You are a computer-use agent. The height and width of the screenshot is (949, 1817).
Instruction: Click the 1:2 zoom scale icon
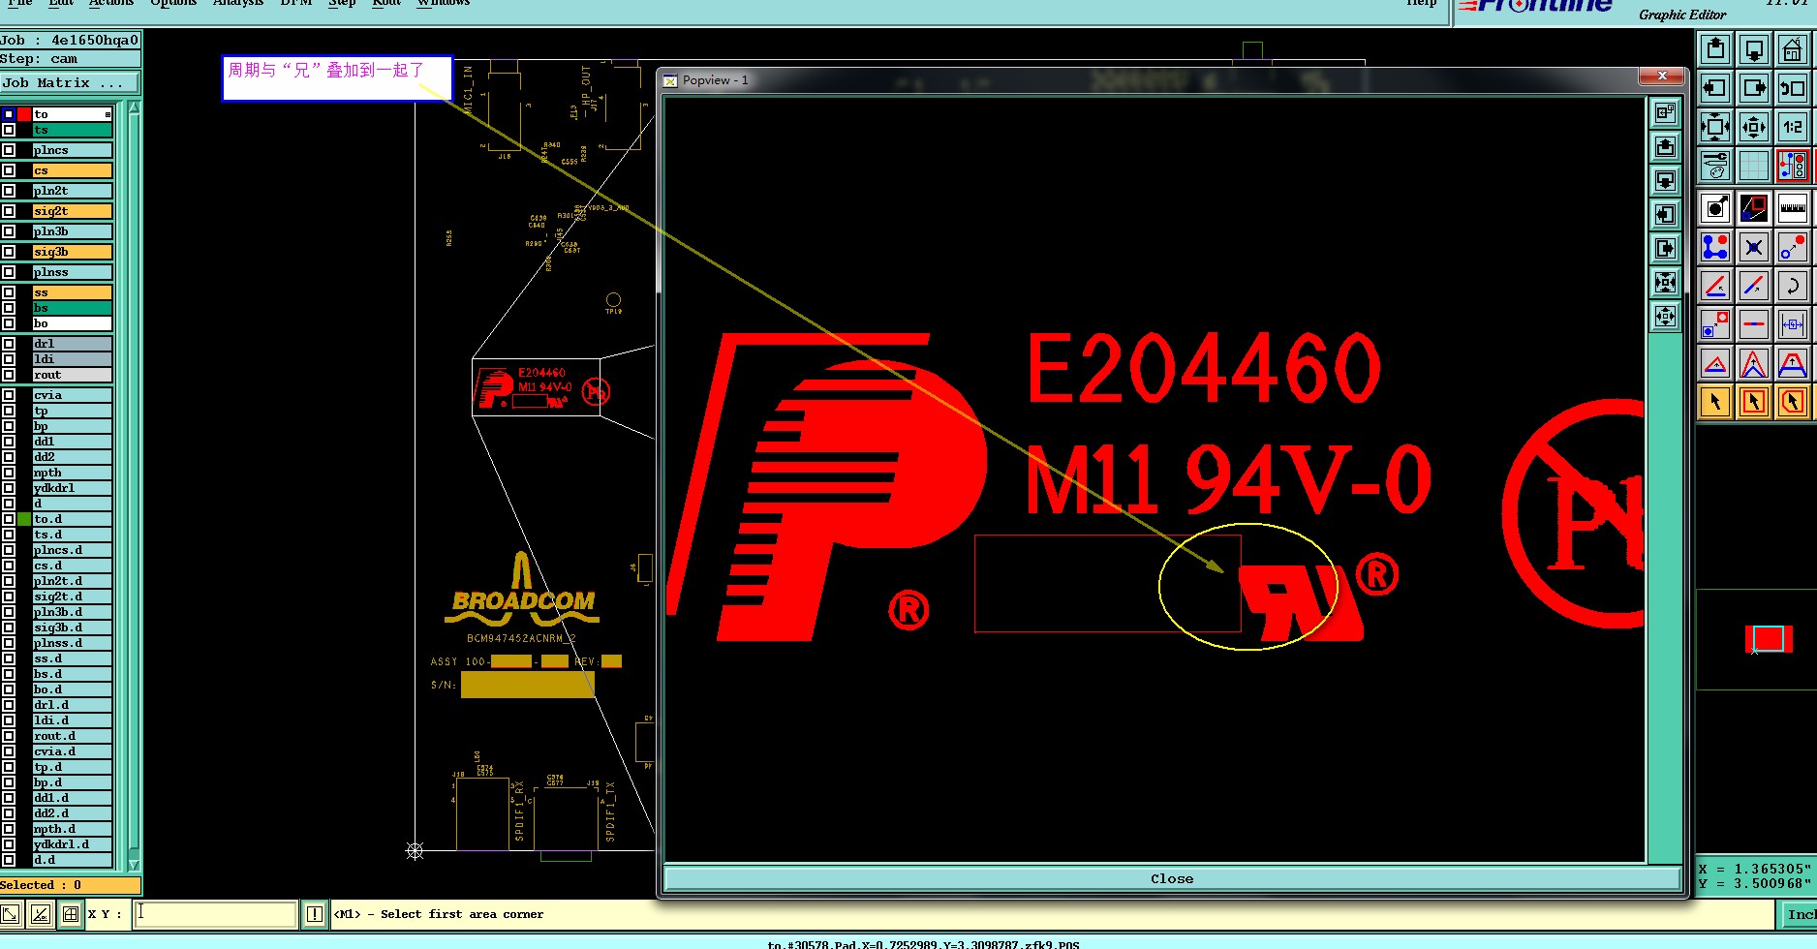tap(1793, 127)
